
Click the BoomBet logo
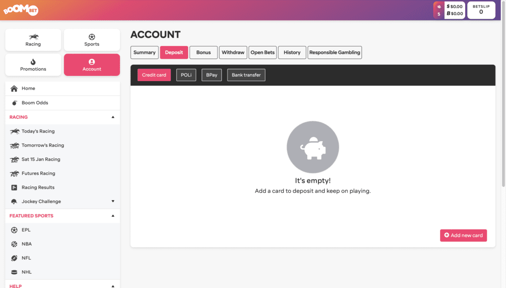tap(21, 10)
